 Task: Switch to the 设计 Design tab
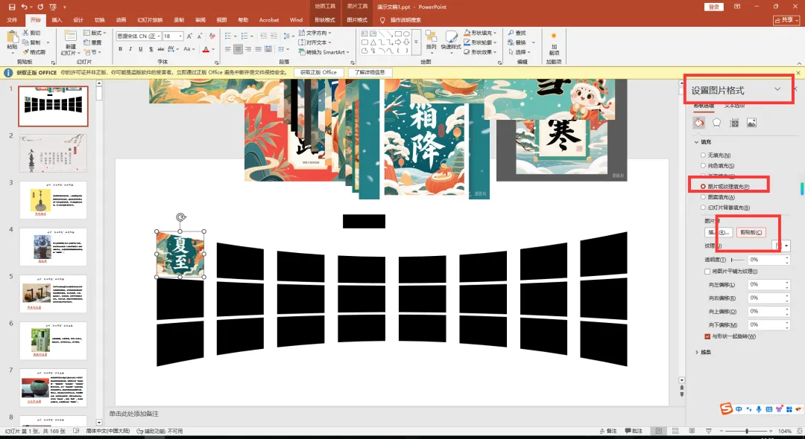(78, 20)
